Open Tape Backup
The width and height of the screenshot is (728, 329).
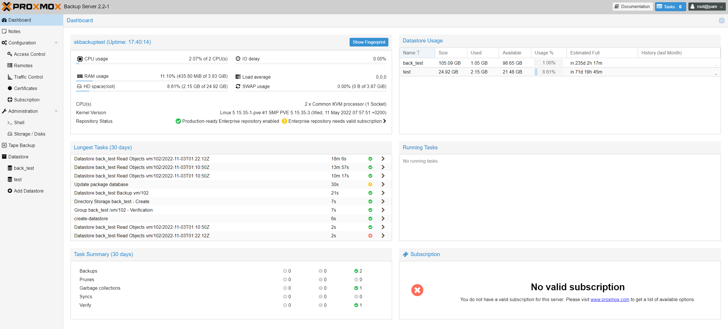[x=31, y=145]
